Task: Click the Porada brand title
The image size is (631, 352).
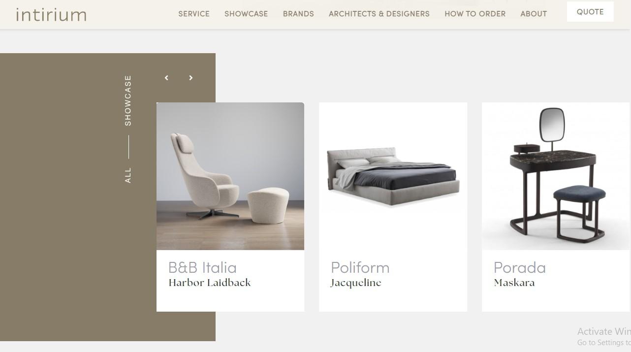Action: (520, 267)
